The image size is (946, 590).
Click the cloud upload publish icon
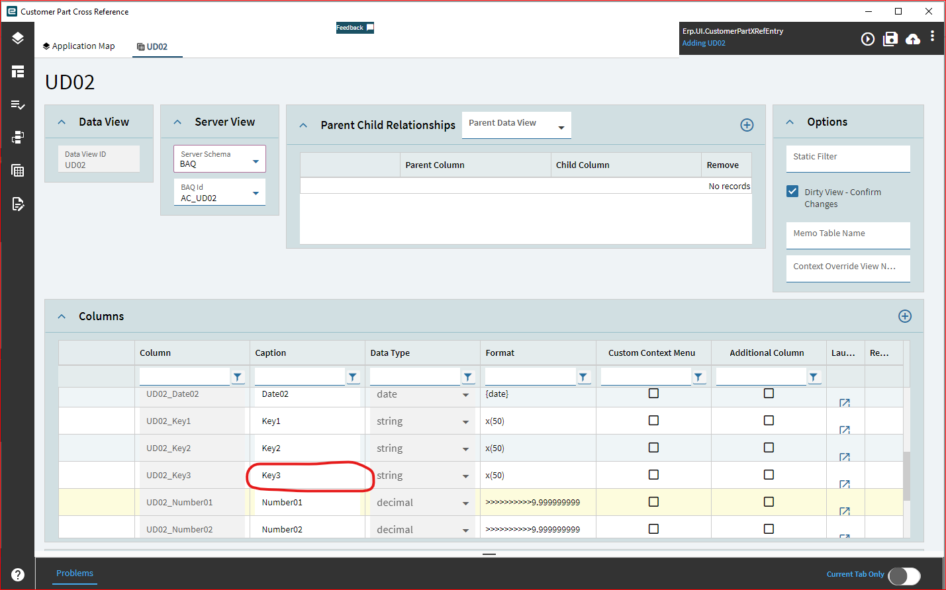click(x=913, y=39)
